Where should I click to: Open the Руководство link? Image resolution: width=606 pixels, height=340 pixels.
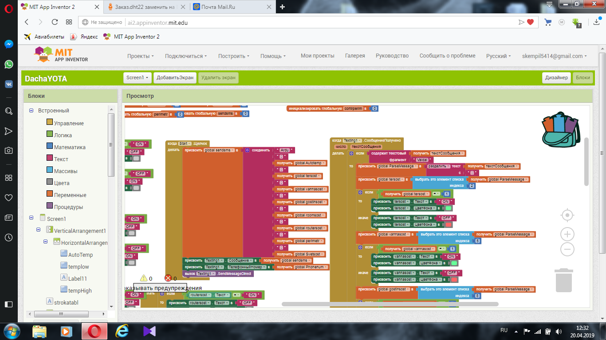392,56
